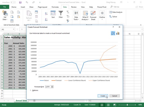Open the Draw tab
Screen dimensions: 144x107
click(x=31, y=7)
